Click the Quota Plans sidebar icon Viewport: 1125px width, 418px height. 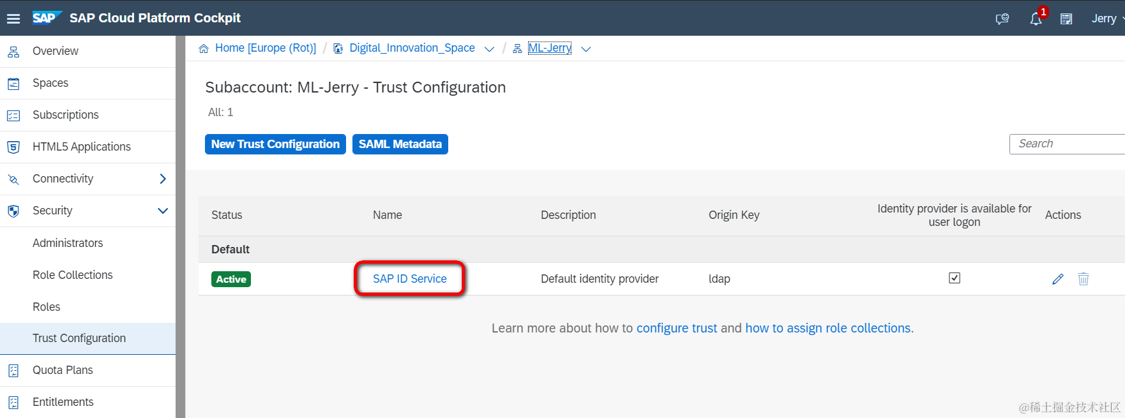coord(13,370)
